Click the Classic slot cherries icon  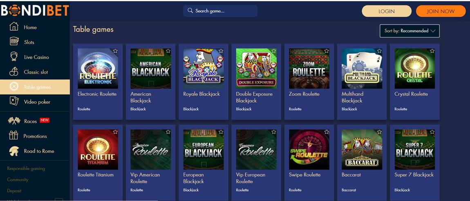14,71
